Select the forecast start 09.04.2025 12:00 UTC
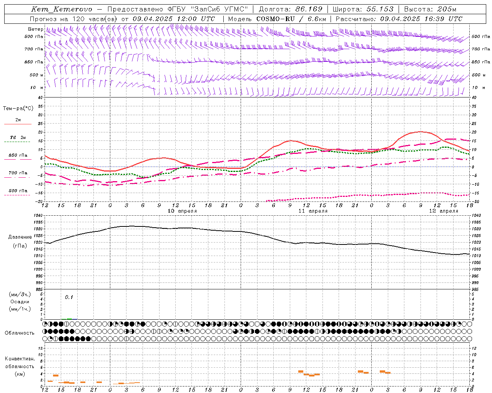This screenshot has width=492, height=393. point(174,19)
